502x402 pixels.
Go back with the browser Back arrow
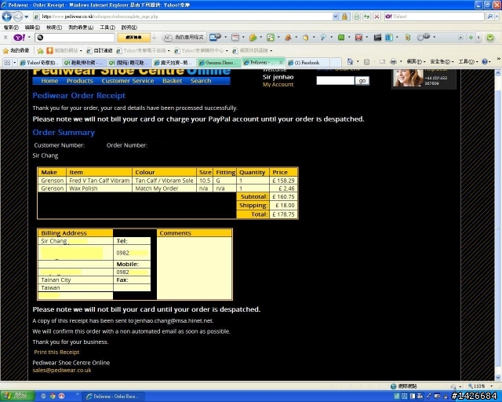pyautogui.click(x=7, y=16)
